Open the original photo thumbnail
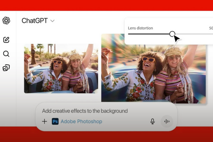The width and height of the screenshot is (213, 142). [x=61, y=69]
